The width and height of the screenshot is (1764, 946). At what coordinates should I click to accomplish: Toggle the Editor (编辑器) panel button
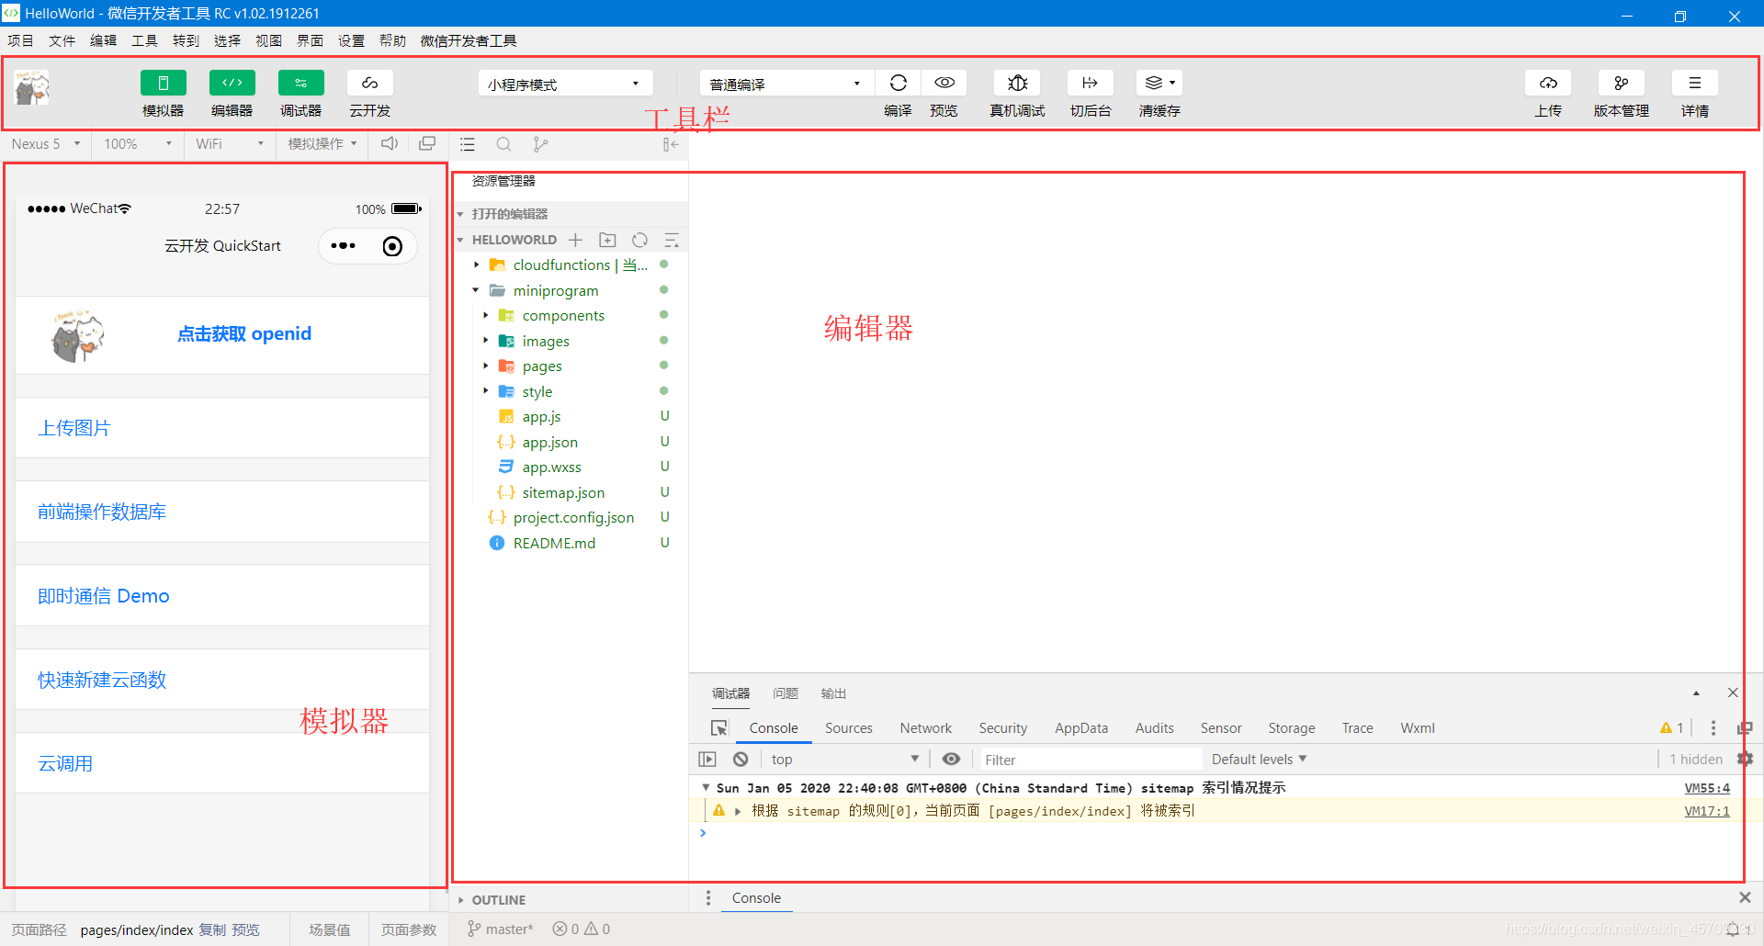232,83
